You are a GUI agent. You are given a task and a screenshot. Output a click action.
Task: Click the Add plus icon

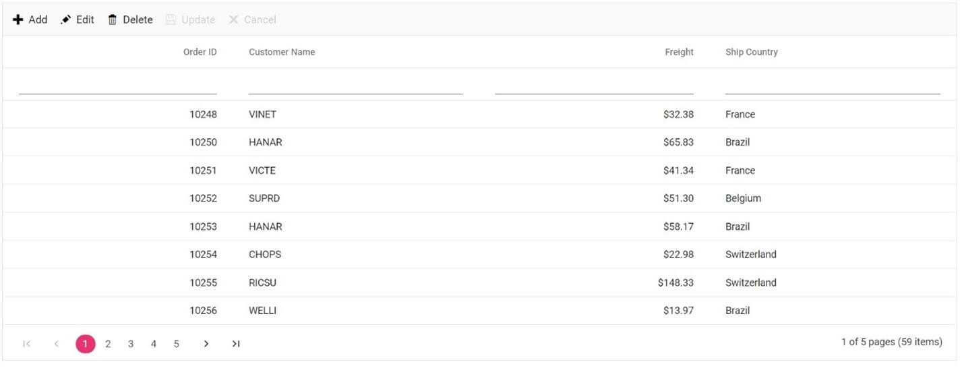coord(18,20)
